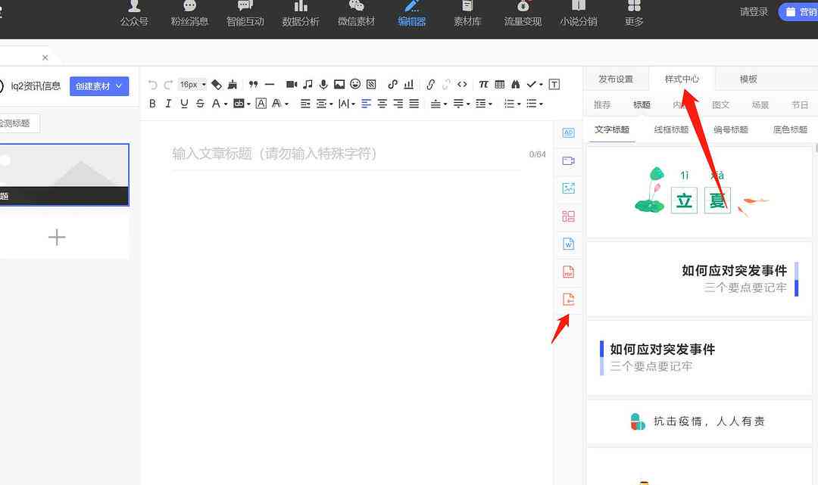Open 数据分析 in top navigation

coord(301,14)
